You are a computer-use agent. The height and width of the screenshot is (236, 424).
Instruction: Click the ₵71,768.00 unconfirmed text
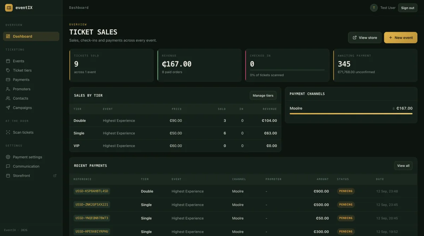tap(356, 72)
